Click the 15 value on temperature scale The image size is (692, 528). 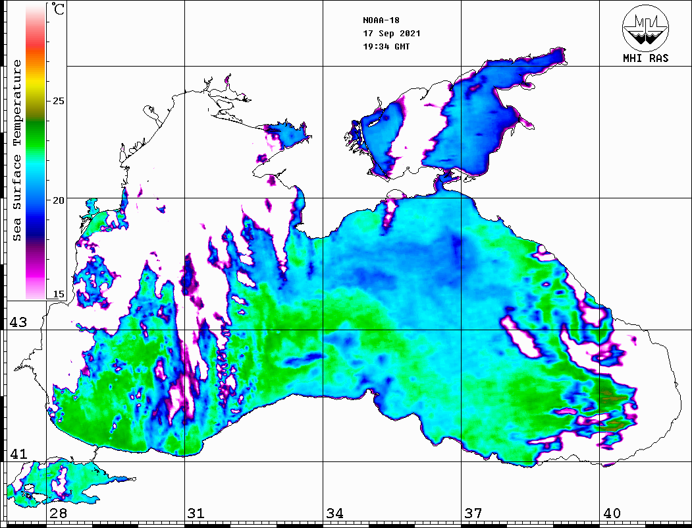point(58,294)
